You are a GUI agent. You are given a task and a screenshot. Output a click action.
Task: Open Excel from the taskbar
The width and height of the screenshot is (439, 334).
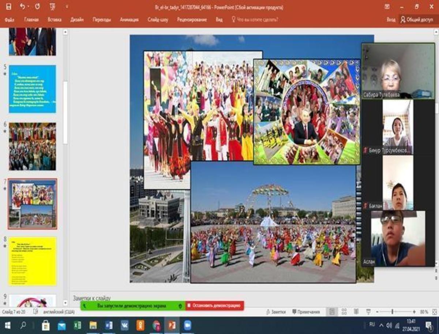77,325
